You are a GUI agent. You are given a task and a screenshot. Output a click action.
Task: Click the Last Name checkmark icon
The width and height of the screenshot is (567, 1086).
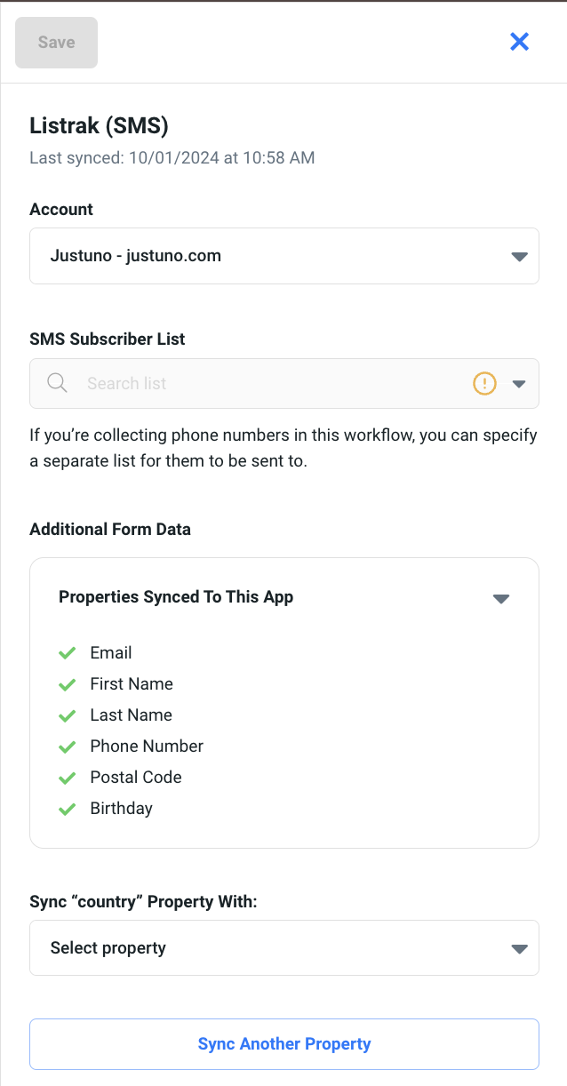67,715
